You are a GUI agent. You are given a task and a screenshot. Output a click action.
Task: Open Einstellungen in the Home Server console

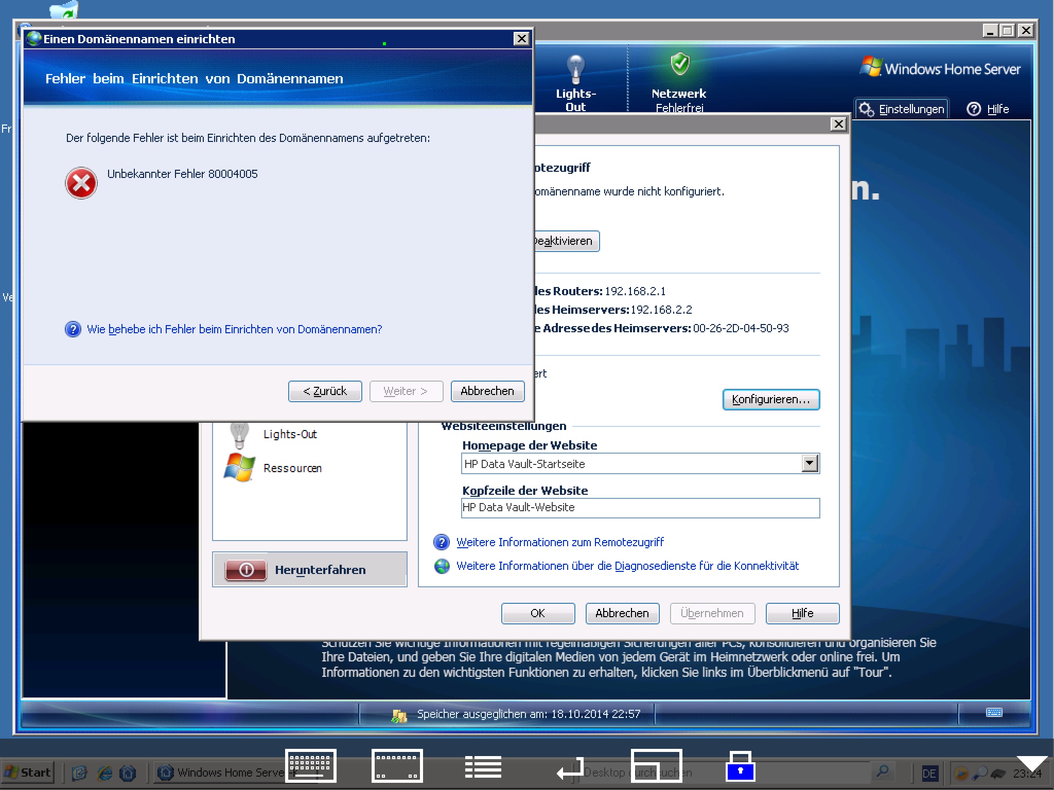click(x=902, y=109)
